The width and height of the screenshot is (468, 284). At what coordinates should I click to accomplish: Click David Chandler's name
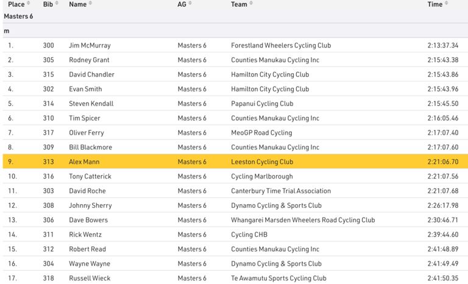pos(91,74)
